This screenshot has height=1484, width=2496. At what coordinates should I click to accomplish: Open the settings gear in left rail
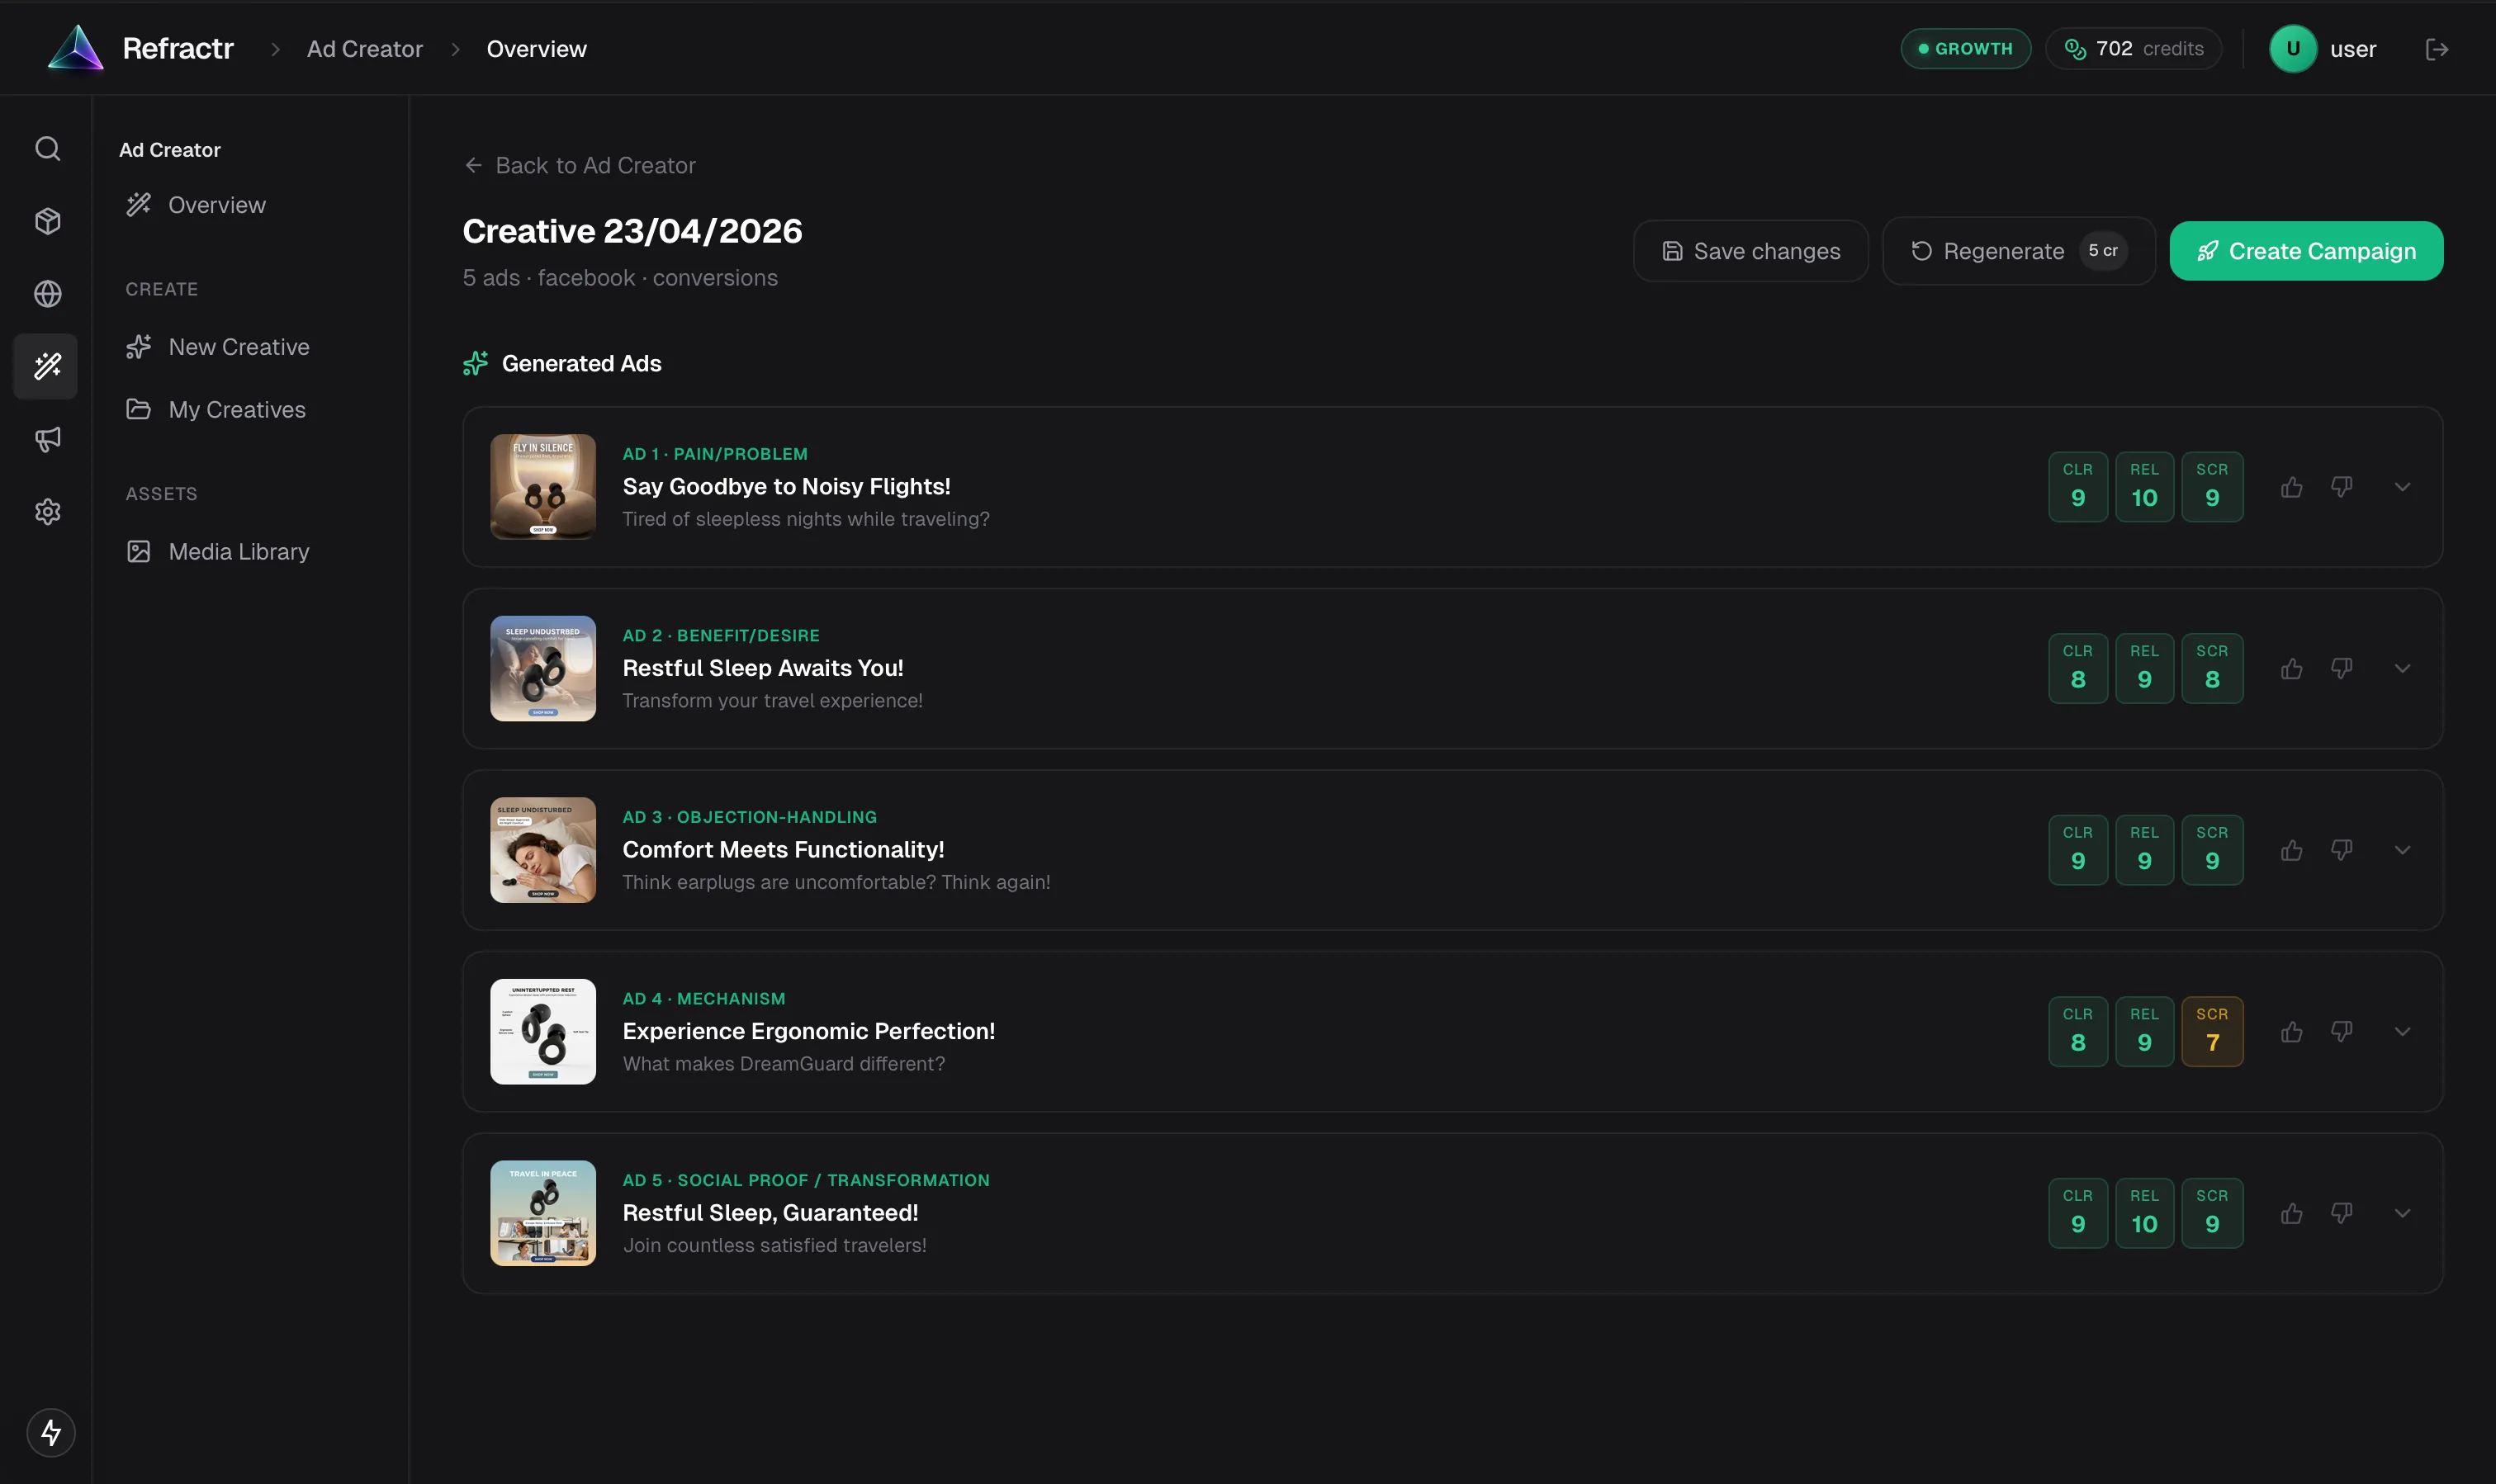47,512
